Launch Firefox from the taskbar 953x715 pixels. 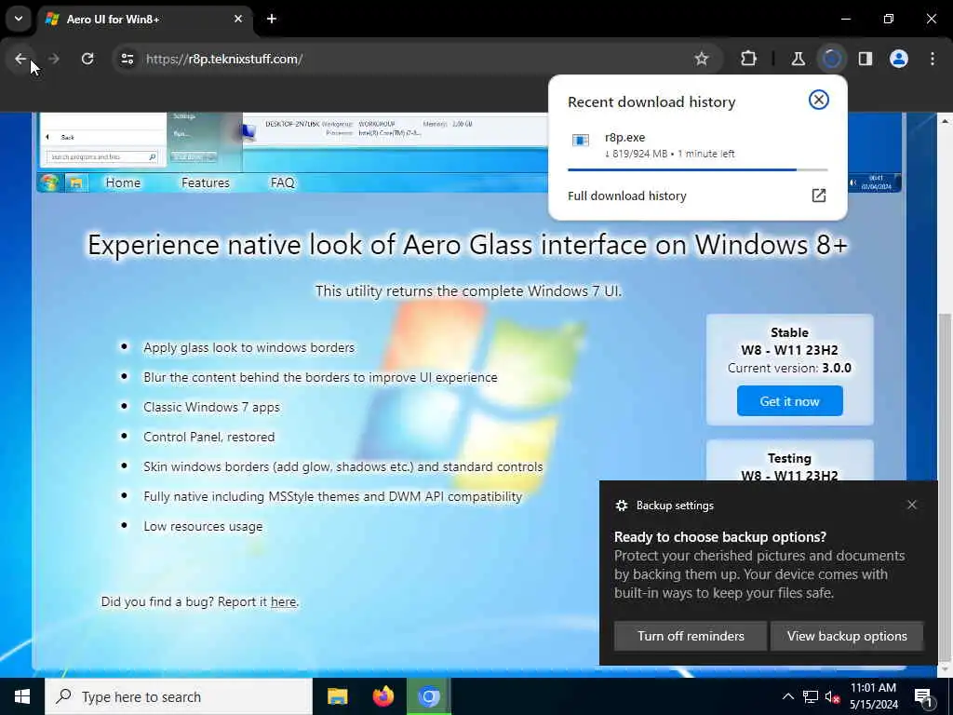pyautogui.click(x=383, y=696)
